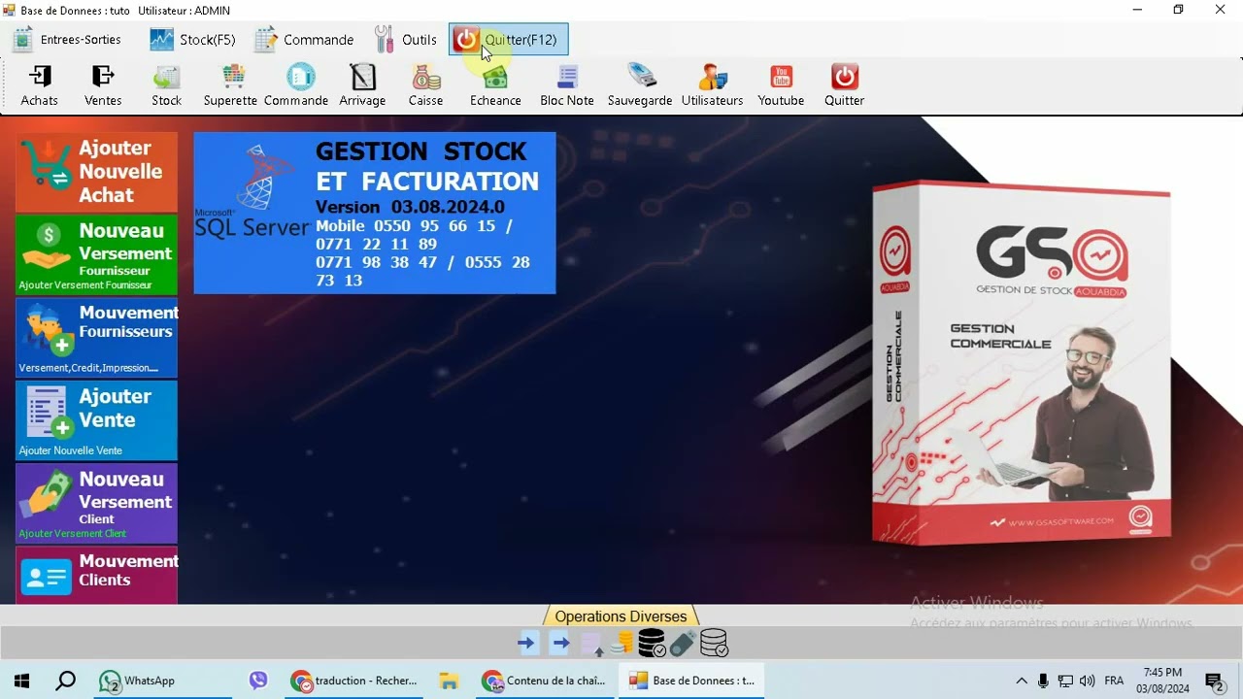Viewport: 1243px width, 699px height.
Task: Click the Nouveau Versement Client tile
Action: click(x=96, y=503)
